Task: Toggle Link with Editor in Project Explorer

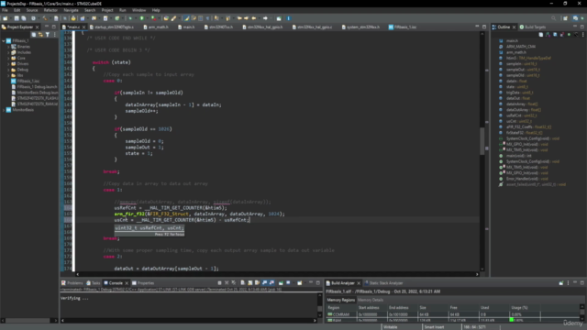Action: [40, 35]
